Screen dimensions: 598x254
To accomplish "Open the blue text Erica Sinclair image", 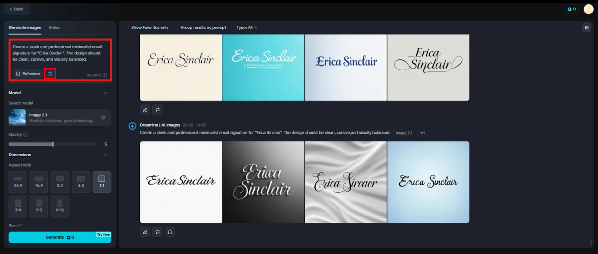I will point(346,68).
